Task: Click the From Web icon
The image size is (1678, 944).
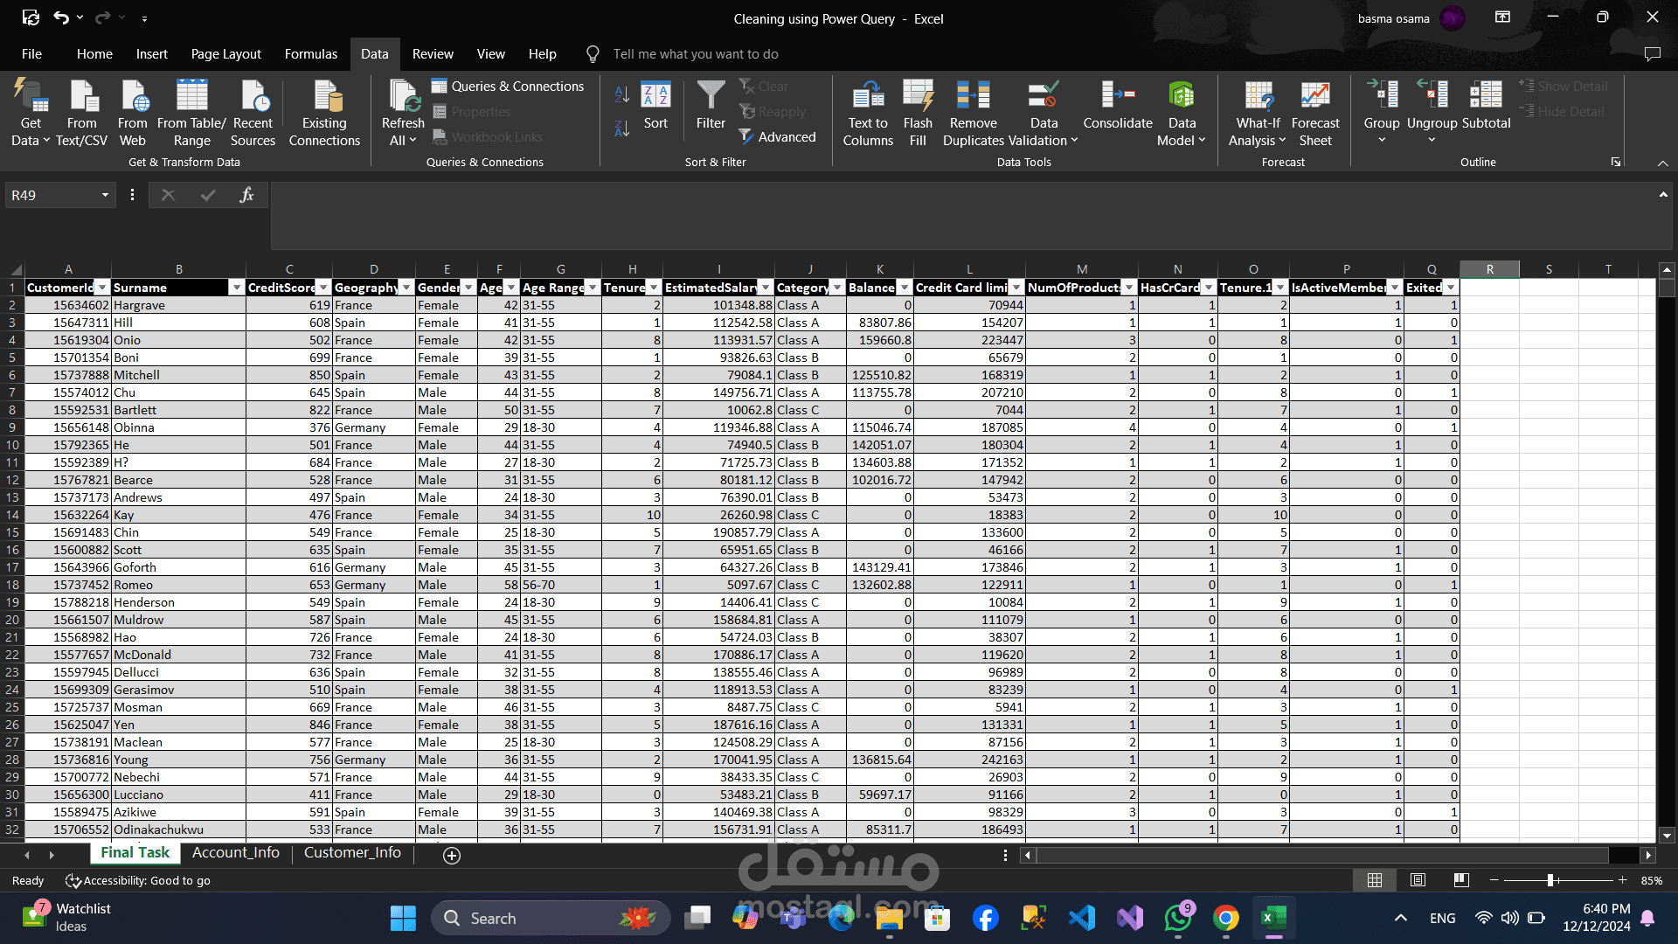Action: pyautogui.click(x=133, y=114)
